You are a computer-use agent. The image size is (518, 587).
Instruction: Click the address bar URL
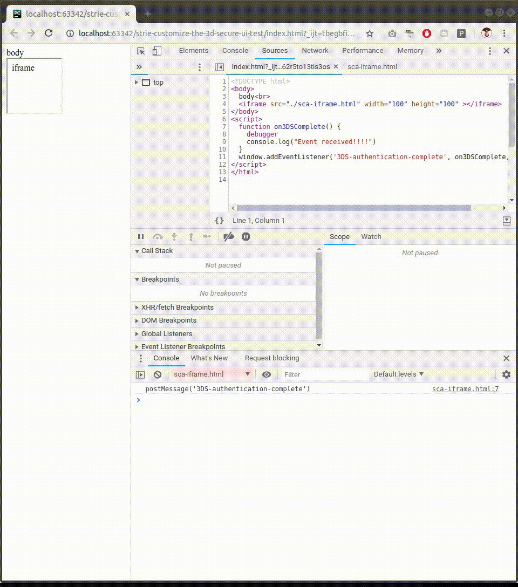(x=217, y=33)
